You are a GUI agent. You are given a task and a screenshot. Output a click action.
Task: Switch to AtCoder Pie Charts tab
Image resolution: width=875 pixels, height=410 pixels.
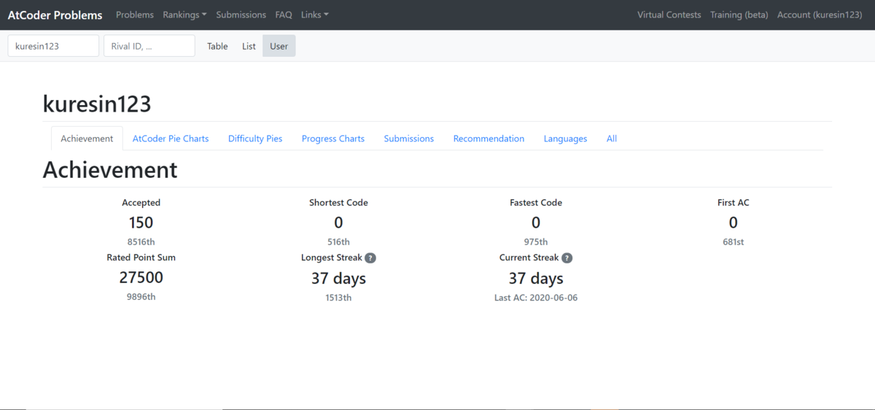click(171, 139)
